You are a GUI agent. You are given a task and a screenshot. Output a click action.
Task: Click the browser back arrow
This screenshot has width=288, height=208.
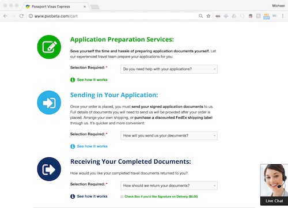pyautogui.click(x=5, y=16)
